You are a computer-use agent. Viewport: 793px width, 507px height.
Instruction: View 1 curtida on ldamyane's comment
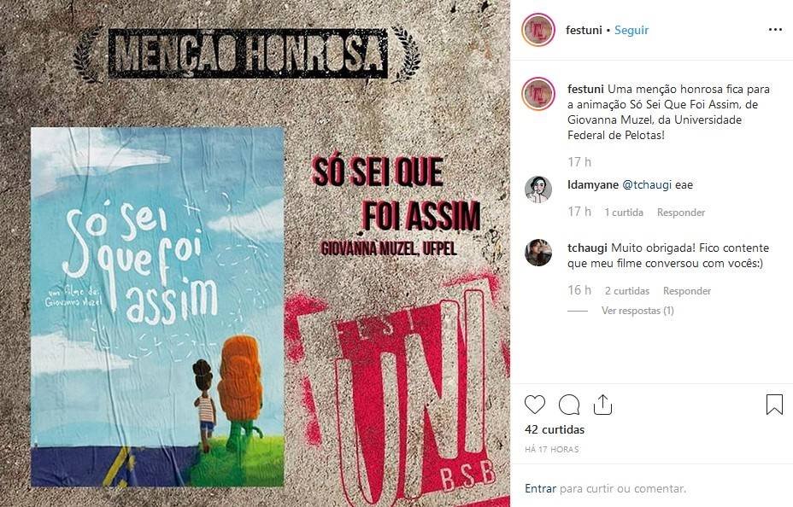pos(624,213)
